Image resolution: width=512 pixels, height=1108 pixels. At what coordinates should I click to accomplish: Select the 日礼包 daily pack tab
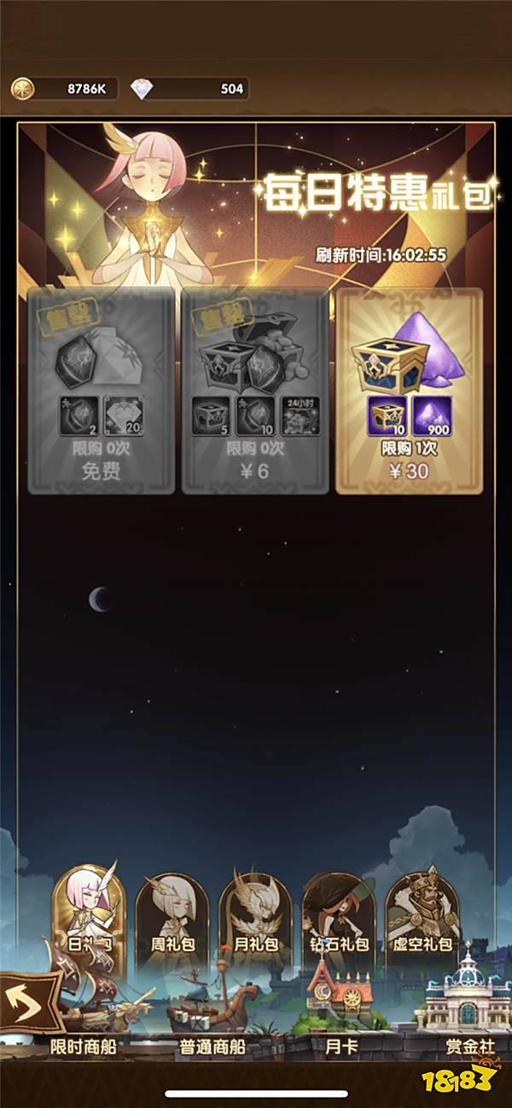89,915
